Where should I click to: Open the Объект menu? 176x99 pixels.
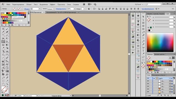[x=29, y=4]
